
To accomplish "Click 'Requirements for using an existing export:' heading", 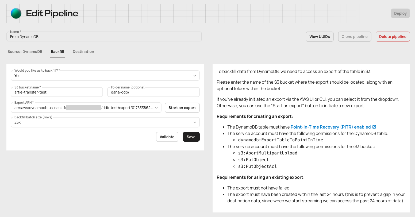I will click(261, 177).
